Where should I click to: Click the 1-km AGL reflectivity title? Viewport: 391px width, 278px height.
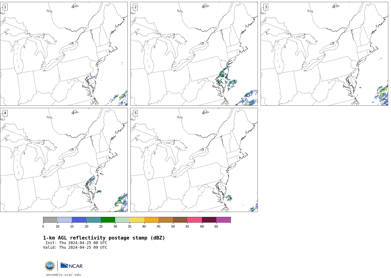(104, 238)
